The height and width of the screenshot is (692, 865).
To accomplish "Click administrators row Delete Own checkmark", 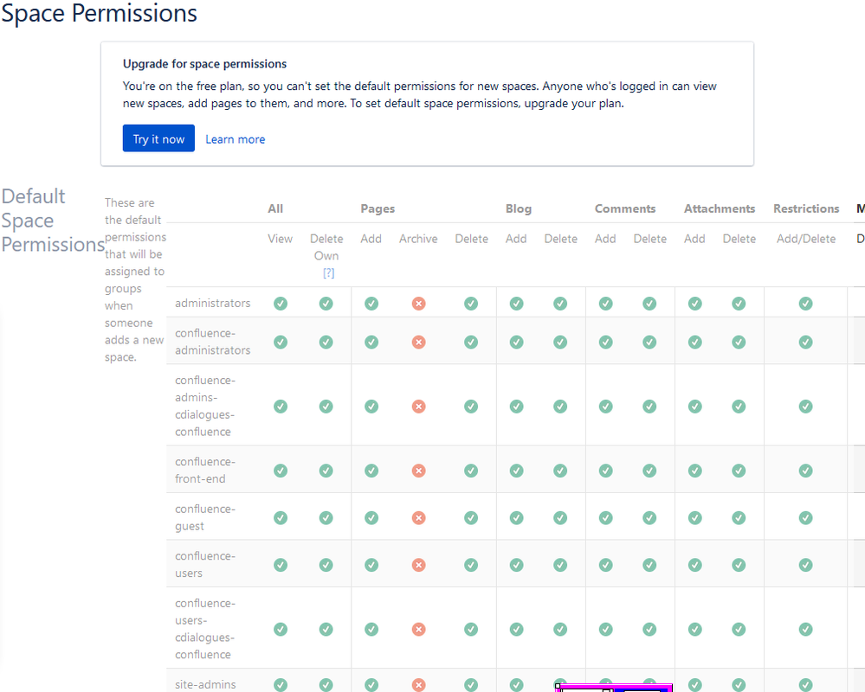I will point(326,304).
